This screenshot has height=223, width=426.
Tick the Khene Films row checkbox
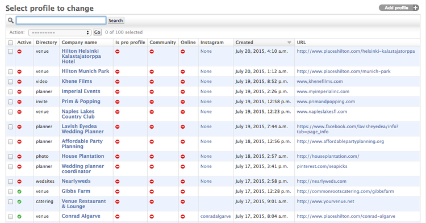pos(10,82)
